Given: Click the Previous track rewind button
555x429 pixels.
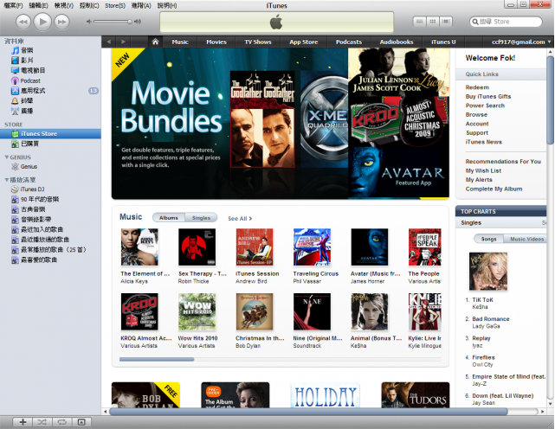Looking at the screenshot, I should [23, 22].
